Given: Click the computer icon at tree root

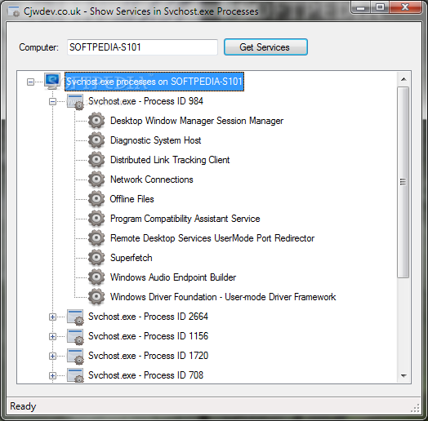Looking at the screenshot, I should pyautogui.click(x=52, y=82).
